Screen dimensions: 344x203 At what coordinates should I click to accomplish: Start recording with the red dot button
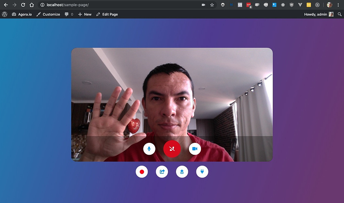[142, 172]
